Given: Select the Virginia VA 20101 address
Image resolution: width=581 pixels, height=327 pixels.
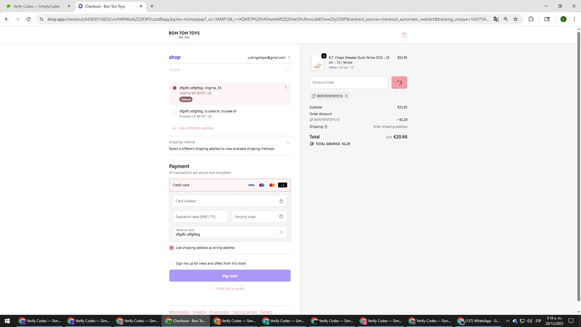Looking at the screenshot, I should [174, 88].
